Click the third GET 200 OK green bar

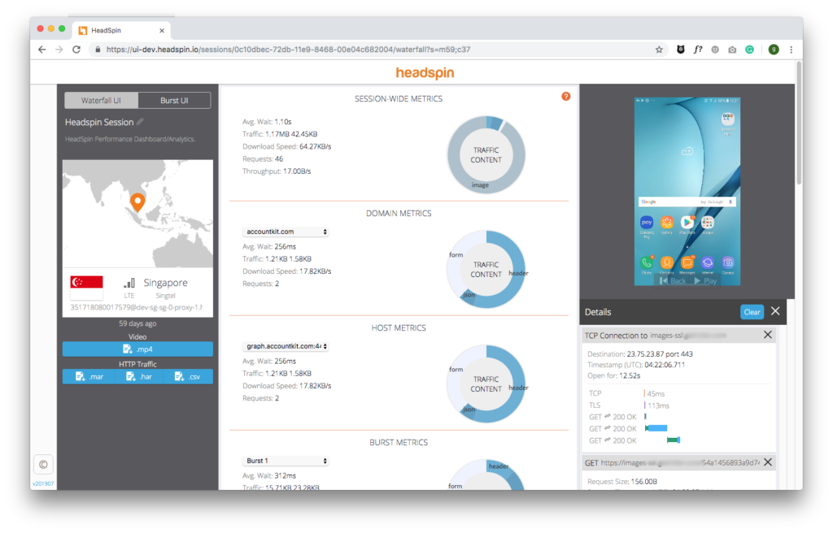click(674, 440)
